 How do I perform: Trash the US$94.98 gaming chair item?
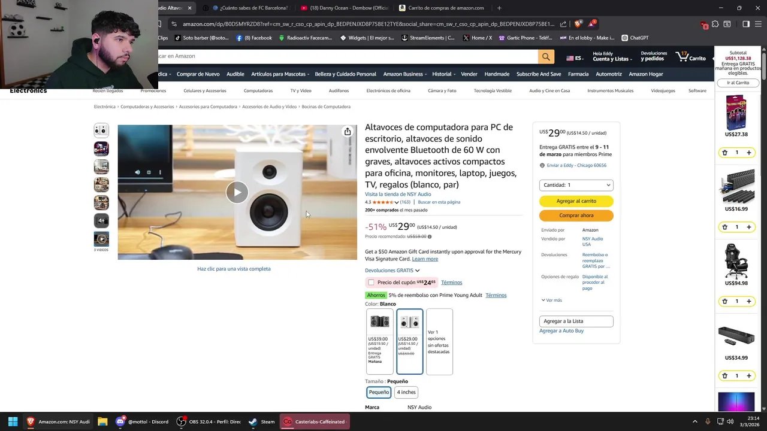click(724, 301)
